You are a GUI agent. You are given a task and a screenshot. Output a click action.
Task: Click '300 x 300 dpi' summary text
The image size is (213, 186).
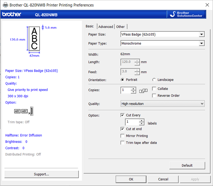click(x=18, y=96)
